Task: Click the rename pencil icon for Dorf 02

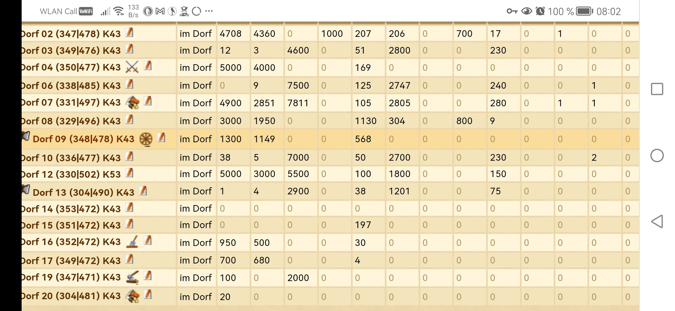Action: pyautogui.click(x=130, y=32)
